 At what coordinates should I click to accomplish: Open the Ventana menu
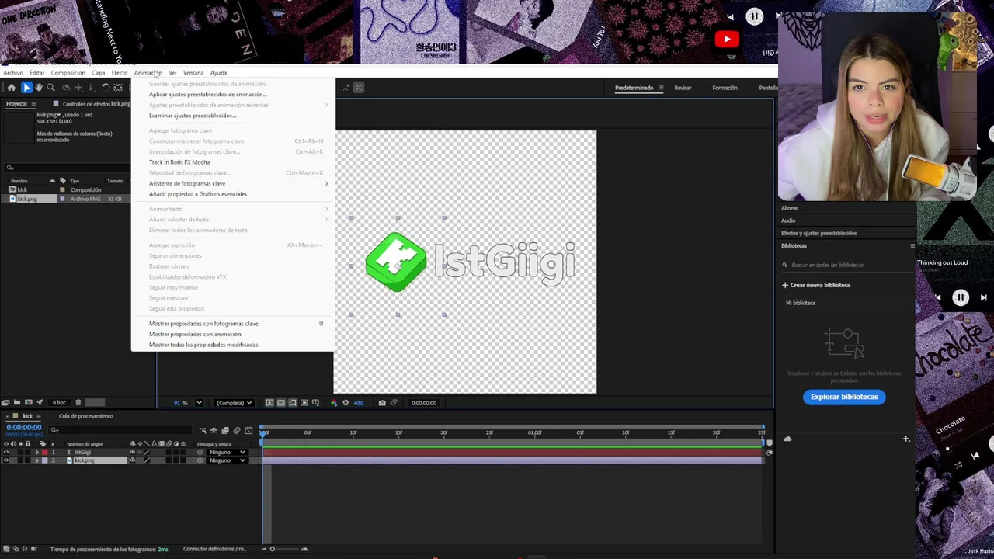coord(193,73)
